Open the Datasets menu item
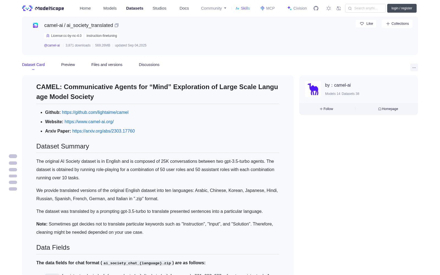The height and width of the screenshot is (275, 440). point(135,8)
